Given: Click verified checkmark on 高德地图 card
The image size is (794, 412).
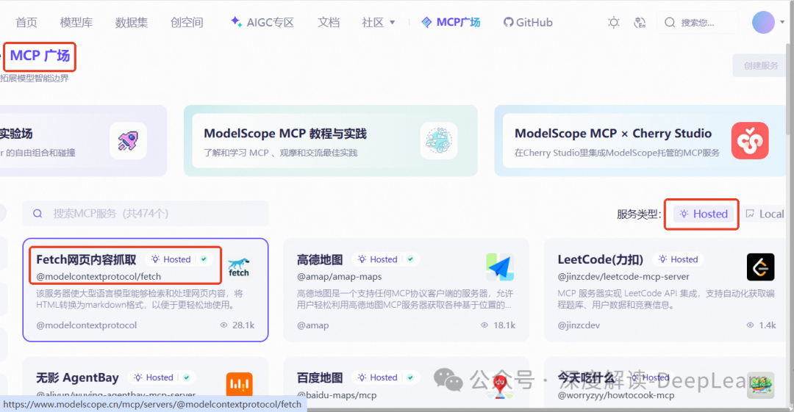Looking at the screenshot, I should coord(411,259).
